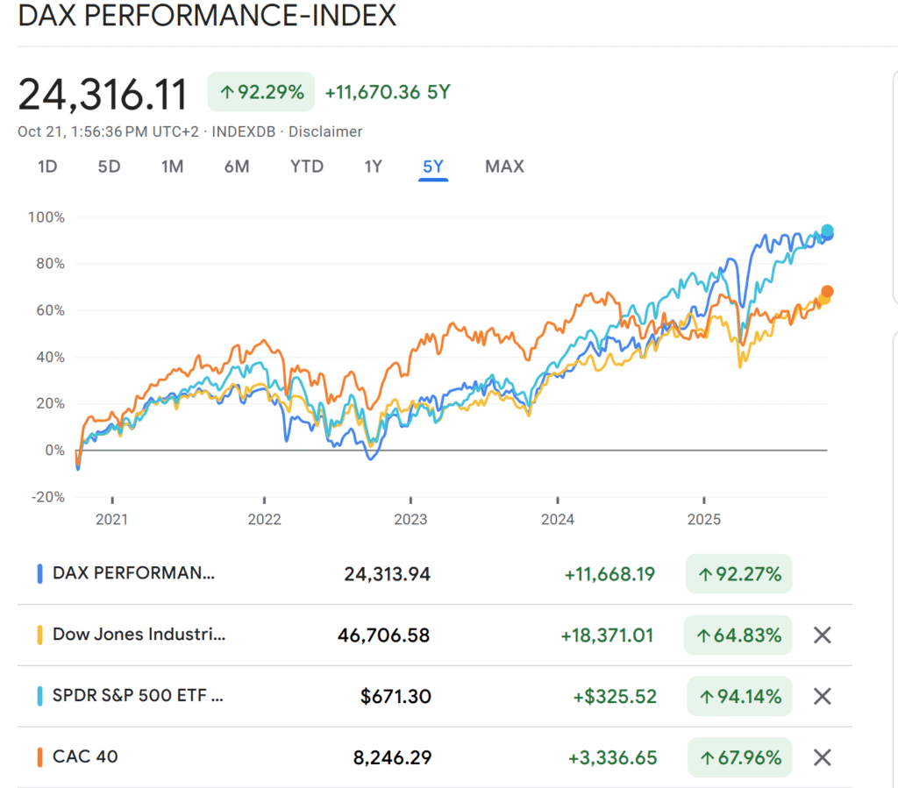Viewport: 898px width, 788px height.
Task: Switch chart to 6M range
Action: coord(237,167)
